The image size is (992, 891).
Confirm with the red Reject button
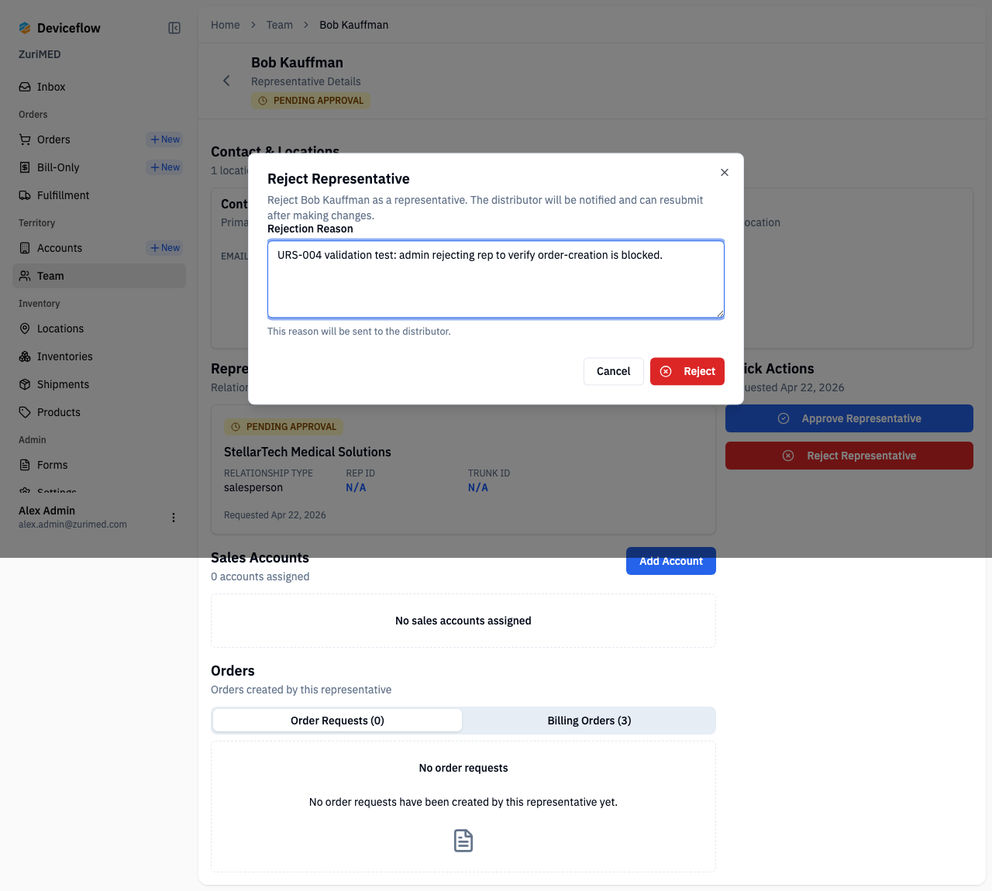point(687,371)
